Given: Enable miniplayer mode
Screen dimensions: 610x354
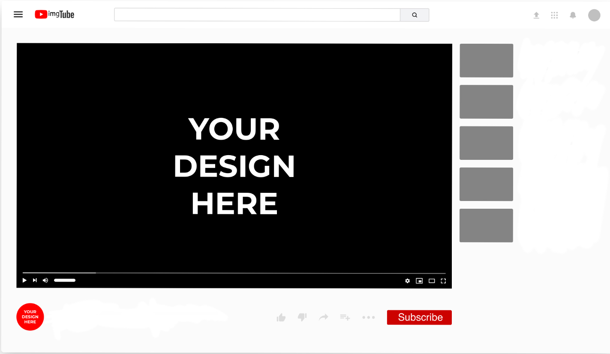Looking at the screenshot, I should click(419, 281).
